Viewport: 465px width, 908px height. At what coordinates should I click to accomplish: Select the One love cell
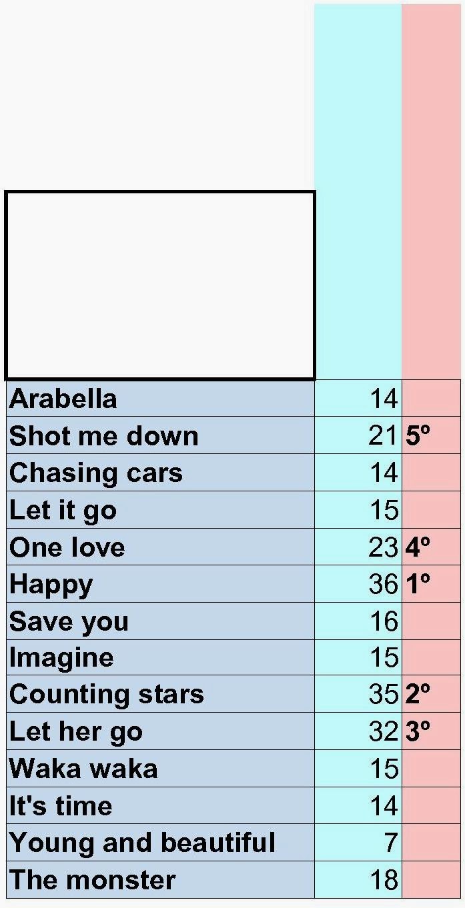tap(160, 547)
